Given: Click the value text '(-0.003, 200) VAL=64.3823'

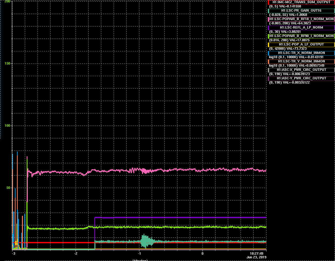Looking at the screenshot, I should (290, 23).
